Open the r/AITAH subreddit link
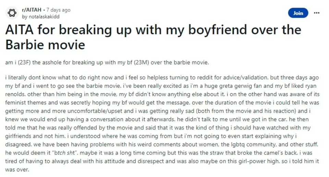Viewport: 329px width, 177px height. (x=32, y=10)
